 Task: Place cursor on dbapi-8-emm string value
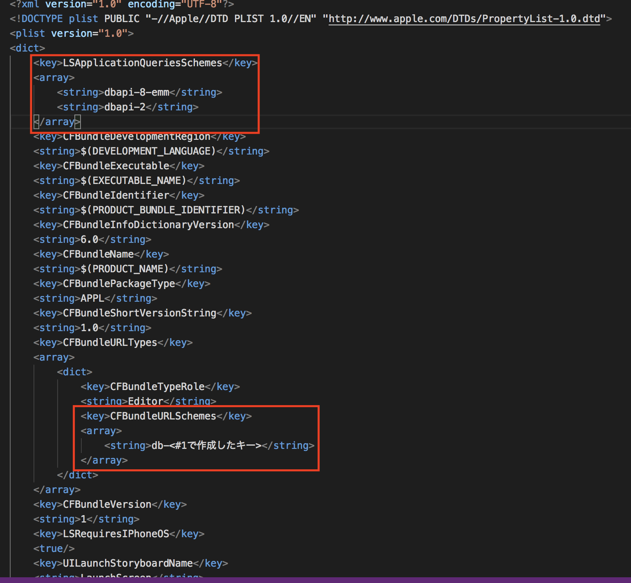pyautogui.click(x=136, y=92)
